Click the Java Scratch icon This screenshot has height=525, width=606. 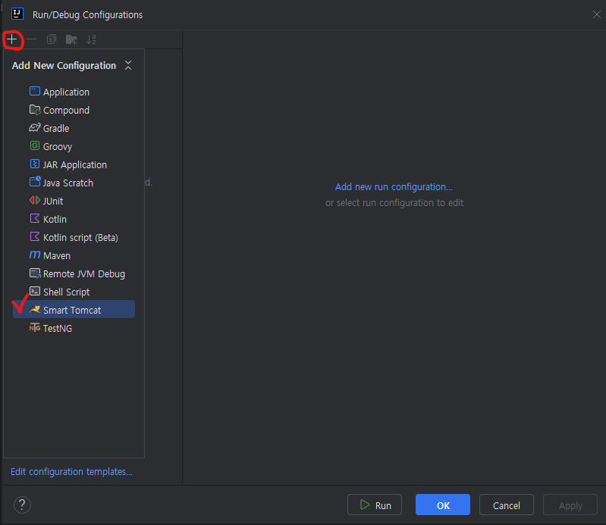pyautogui.click(x=35, y=182)
